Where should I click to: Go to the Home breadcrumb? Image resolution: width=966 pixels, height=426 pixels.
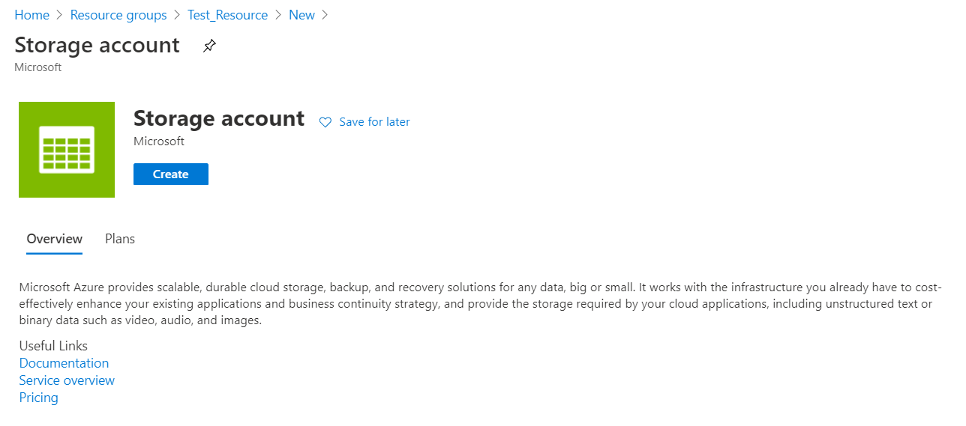[31, 15]
